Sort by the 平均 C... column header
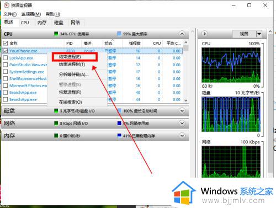Image resolution: width=276 pixels, height=208 pixels. coord(173,43)
